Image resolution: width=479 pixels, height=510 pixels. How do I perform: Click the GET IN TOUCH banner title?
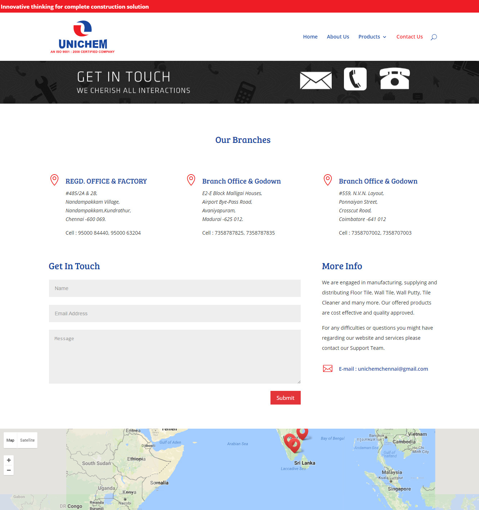(x=124, y=77)
